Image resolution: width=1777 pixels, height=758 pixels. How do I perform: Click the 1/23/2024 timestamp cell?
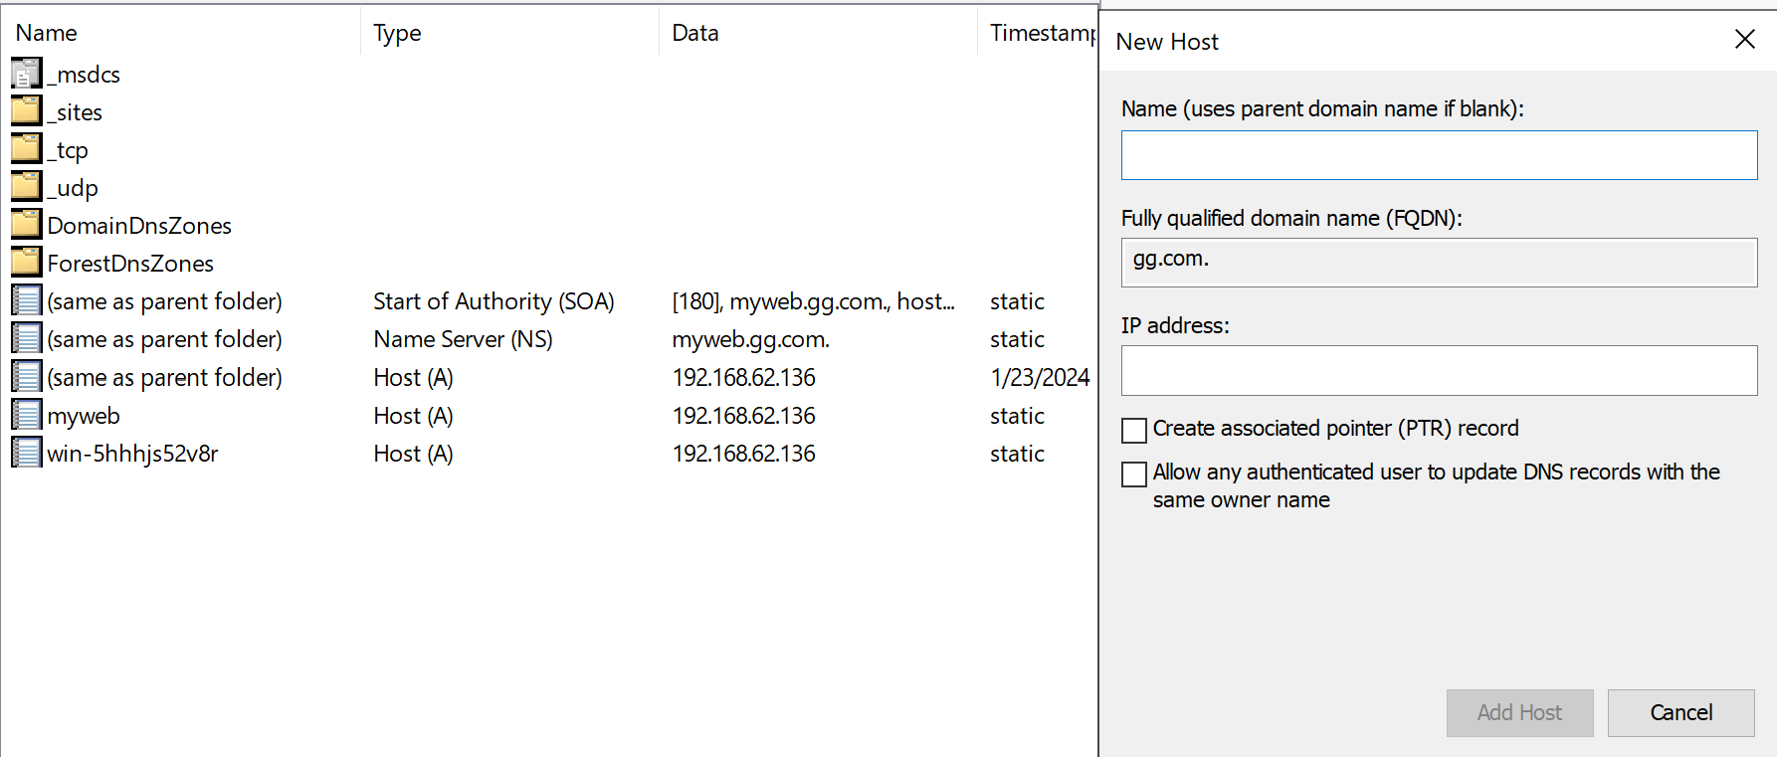(x=1040, y=378)
